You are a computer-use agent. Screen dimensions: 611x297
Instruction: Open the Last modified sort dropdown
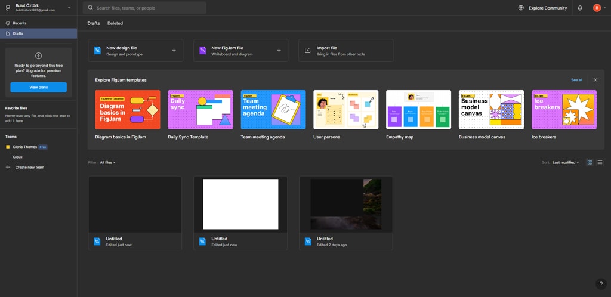(x=566, y=162)
